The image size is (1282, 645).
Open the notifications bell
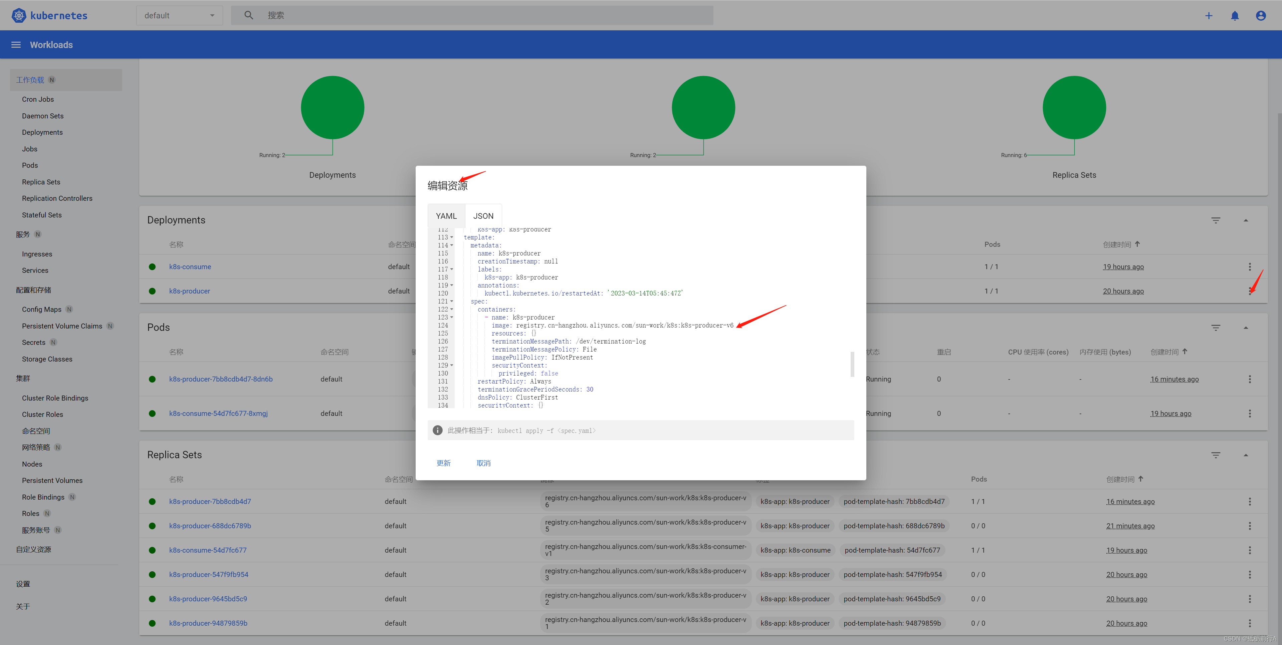[x=1235, y=15]
